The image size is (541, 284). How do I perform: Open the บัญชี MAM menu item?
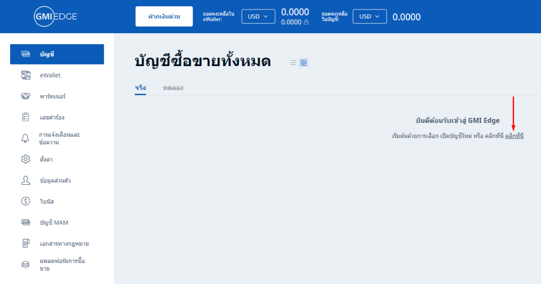tap(54, 222)
